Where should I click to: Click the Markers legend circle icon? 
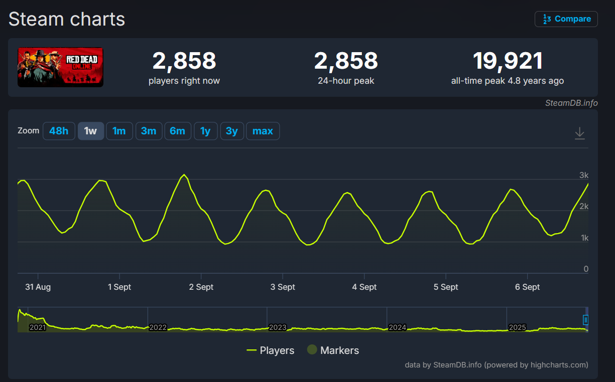pos(312,350)
